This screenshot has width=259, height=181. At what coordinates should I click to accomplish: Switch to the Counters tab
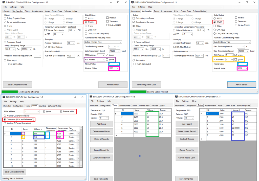pyautogui.click(x=42, y=106)
